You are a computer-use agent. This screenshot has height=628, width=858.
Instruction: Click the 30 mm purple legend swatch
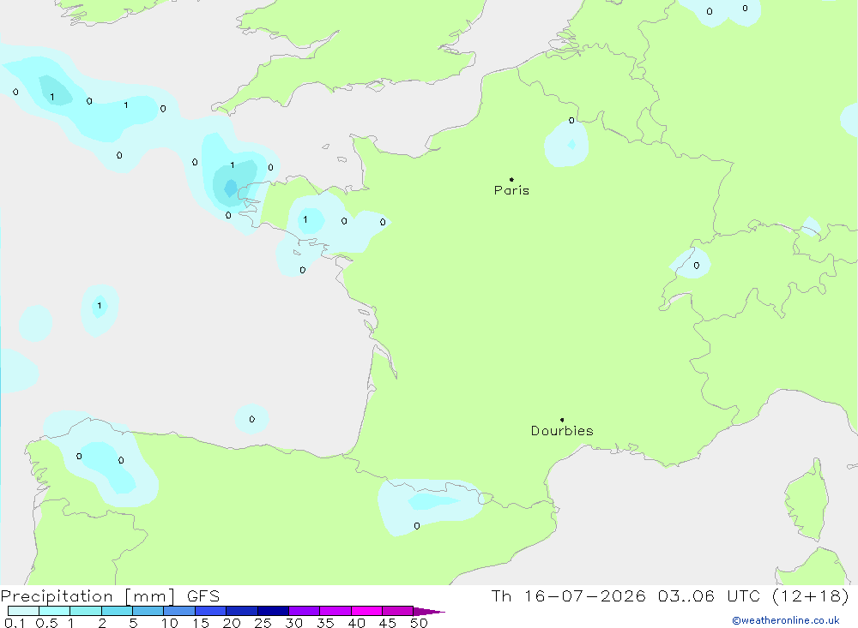304,611
